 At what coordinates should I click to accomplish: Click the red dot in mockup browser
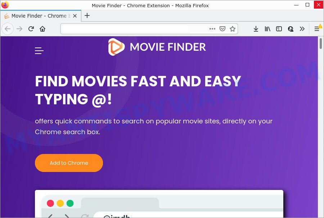(x=50, y=203)
